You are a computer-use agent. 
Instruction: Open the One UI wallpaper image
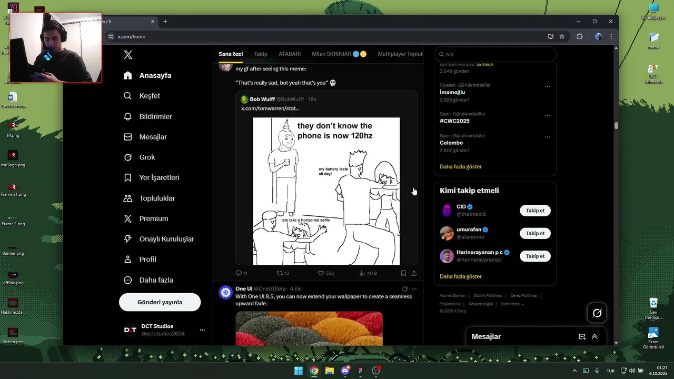[309, 328]
